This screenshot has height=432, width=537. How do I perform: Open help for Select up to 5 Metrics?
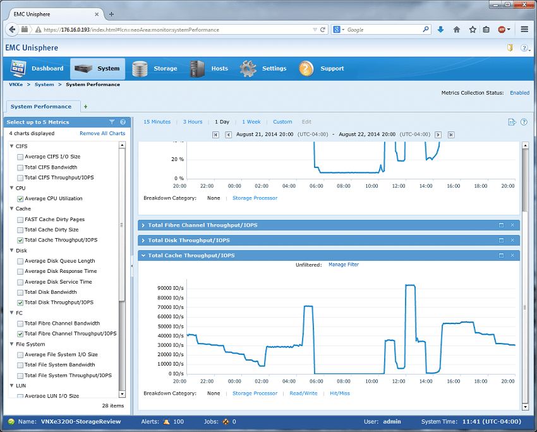pos(123,122)
